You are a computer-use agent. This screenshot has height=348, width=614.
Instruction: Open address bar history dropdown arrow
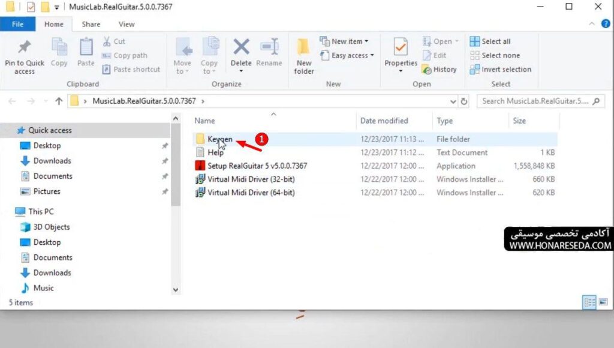pos(453,101)
